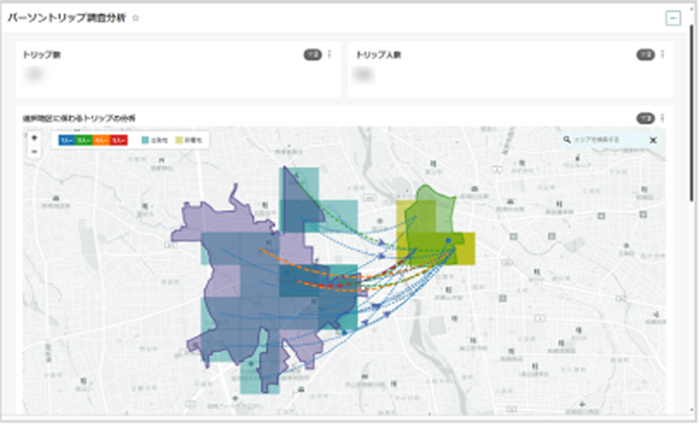Zoom in the map with the plus button
Screen dimensions: 699x428
click(34, 138)
